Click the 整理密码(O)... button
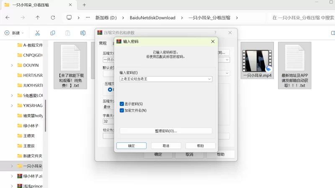The image size is (335, 188). pos(166,131)
